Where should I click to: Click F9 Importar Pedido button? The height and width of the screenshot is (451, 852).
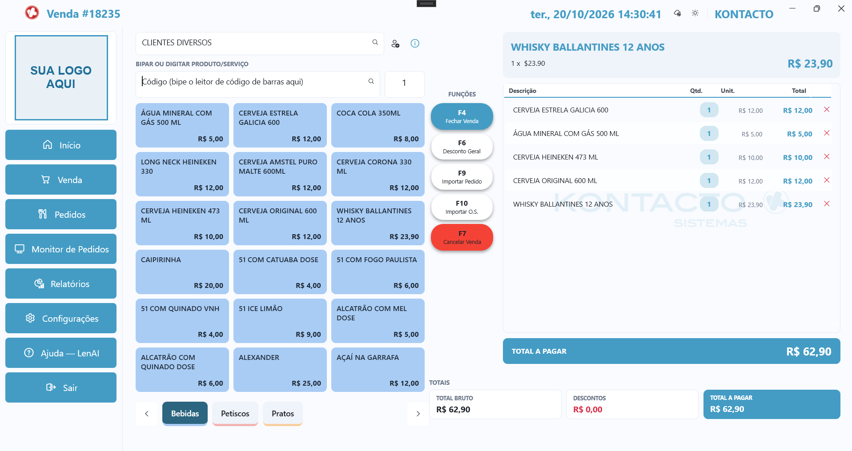pos(462,177)
